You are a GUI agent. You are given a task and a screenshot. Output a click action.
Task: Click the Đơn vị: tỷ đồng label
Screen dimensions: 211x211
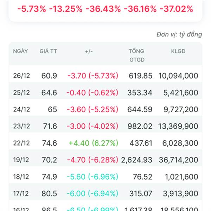[x=179, y=34]
